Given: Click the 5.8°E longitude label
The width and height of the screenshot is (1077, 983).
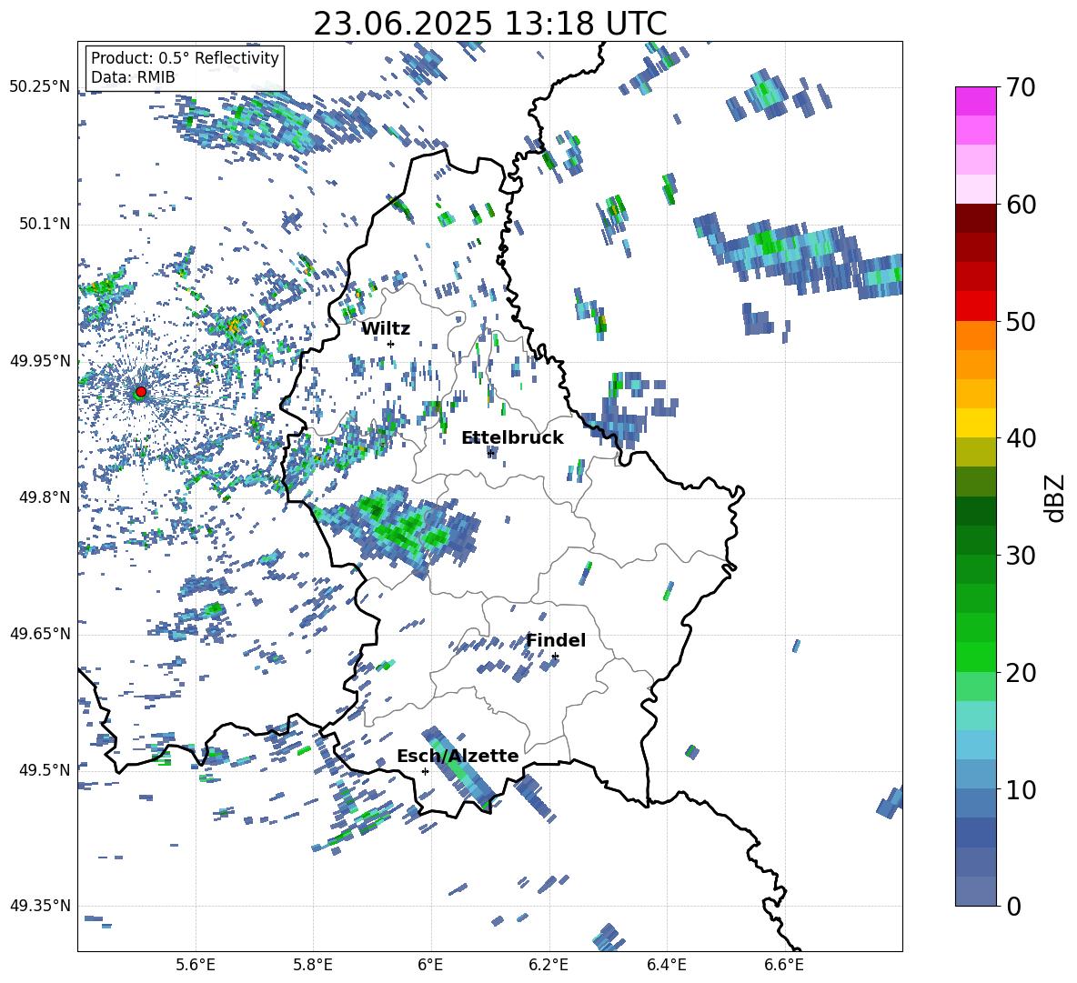Looking at the screenshot, I should 313,965.
